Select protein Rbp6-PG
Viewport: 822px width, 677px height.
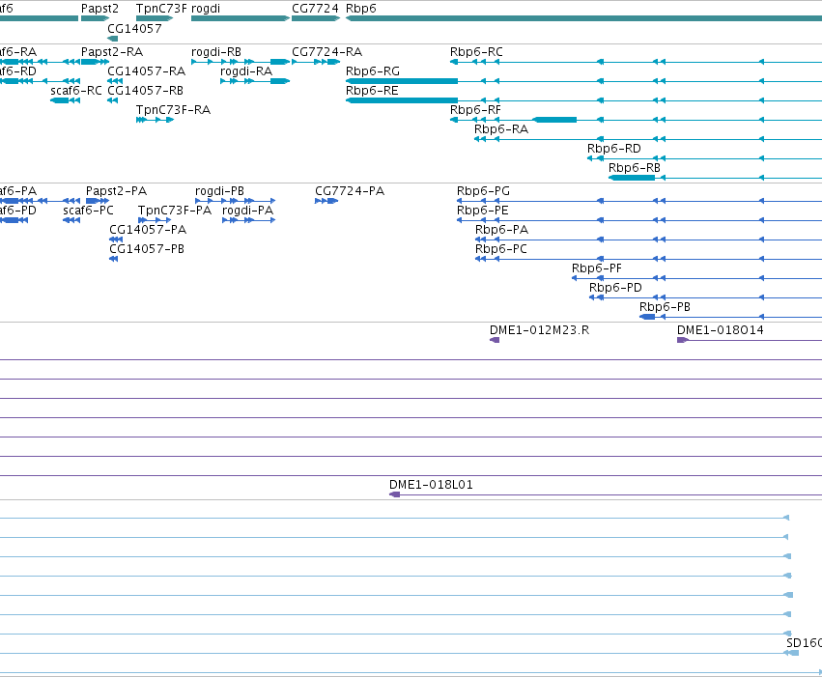click(483, 191)
